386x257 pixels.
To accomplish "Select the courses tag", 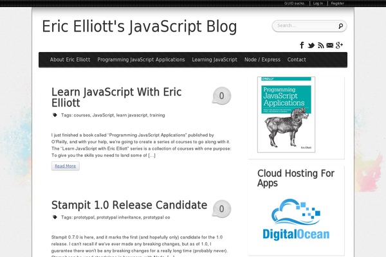I will pos(82,115).
